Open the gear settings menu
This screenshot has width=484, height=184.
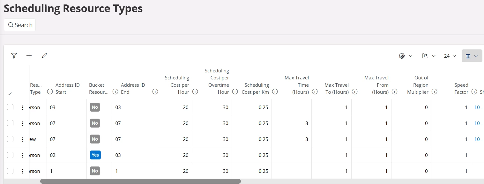tap(405, 56)
